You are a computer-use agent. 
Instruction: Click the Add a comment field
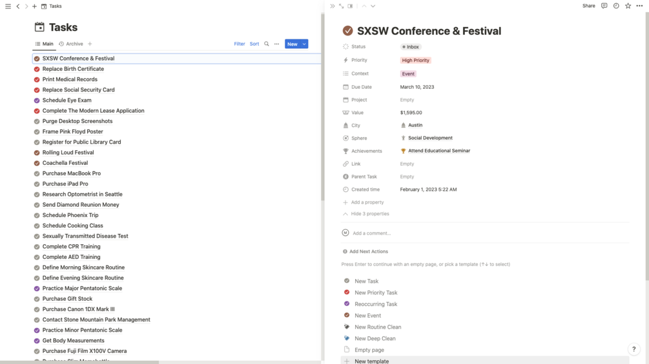click(371, 233)
